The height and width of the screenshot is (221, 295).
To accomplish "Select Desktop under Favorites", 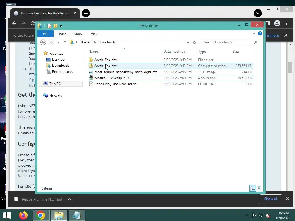I will click(58, 59).
